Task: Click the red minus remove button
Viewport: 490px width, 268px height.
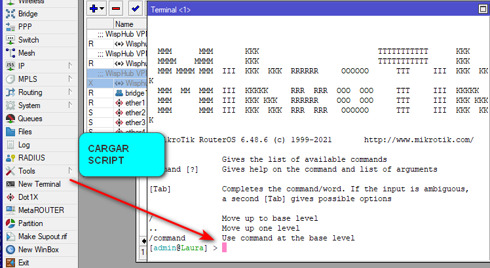Action: pyautogui.click(x=116, y=9)
